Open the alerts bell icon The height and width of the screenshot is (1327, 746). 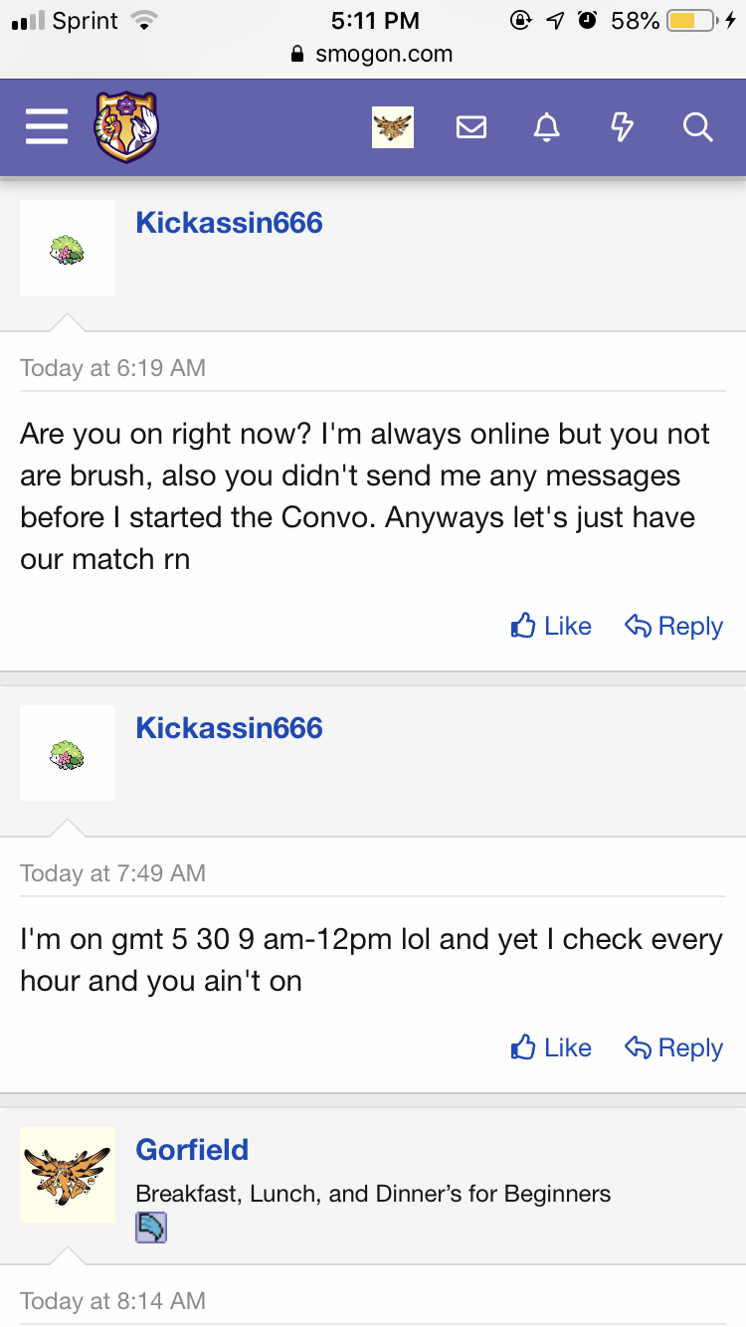pyautogui.click(x=546, y=127)
